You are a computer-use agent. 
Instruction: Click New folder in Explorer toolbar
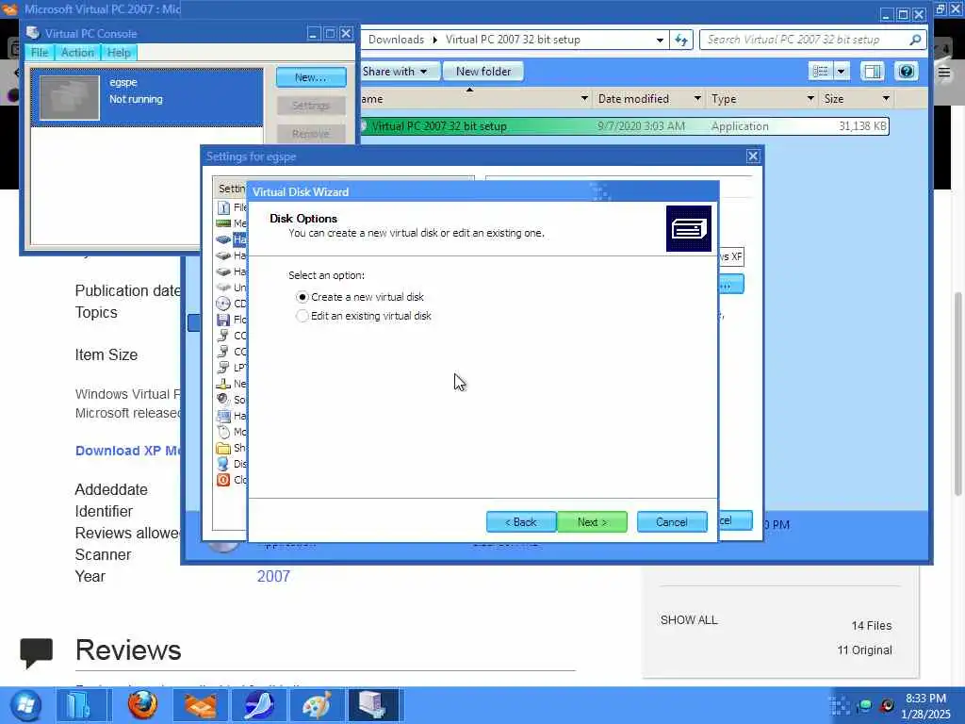click(x=483, y=72)
